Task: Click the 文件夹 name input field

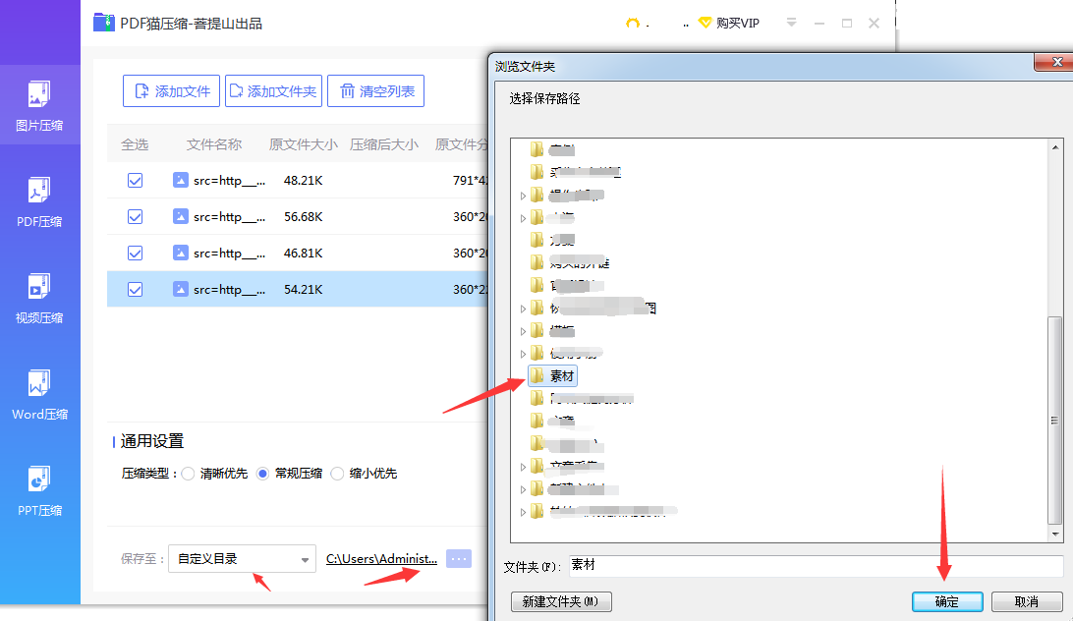Action: click(816, 566)
